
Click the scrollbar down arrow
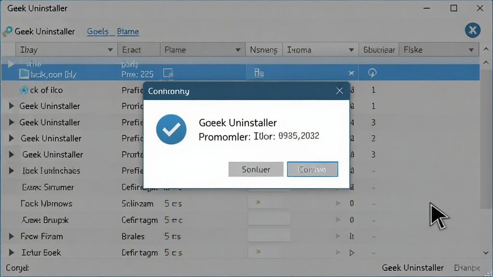coord(486,253)
